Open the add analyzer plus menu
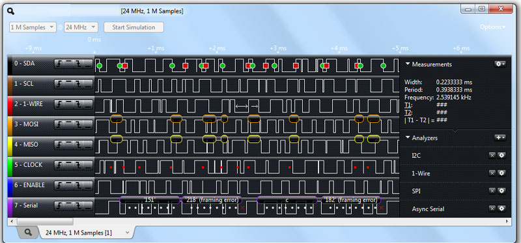Viewport: 521px width, 243px height. pyautogui.click(x=500, y=138)
